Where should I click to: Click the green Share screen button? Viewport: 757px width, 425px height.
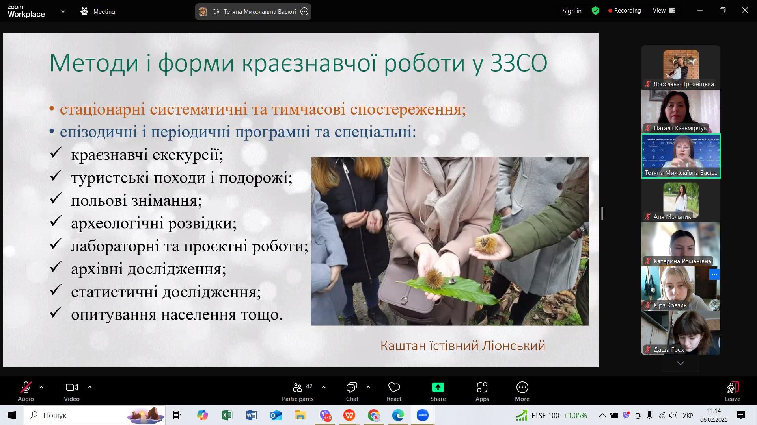click(438, 392)
